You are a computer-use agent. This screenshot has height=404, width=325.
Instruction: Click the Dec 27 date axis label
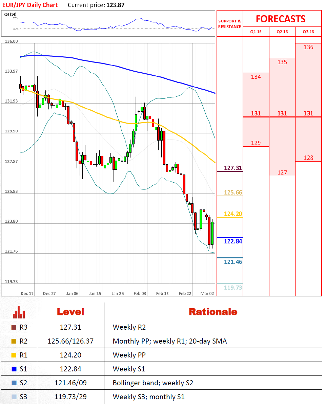49,293
